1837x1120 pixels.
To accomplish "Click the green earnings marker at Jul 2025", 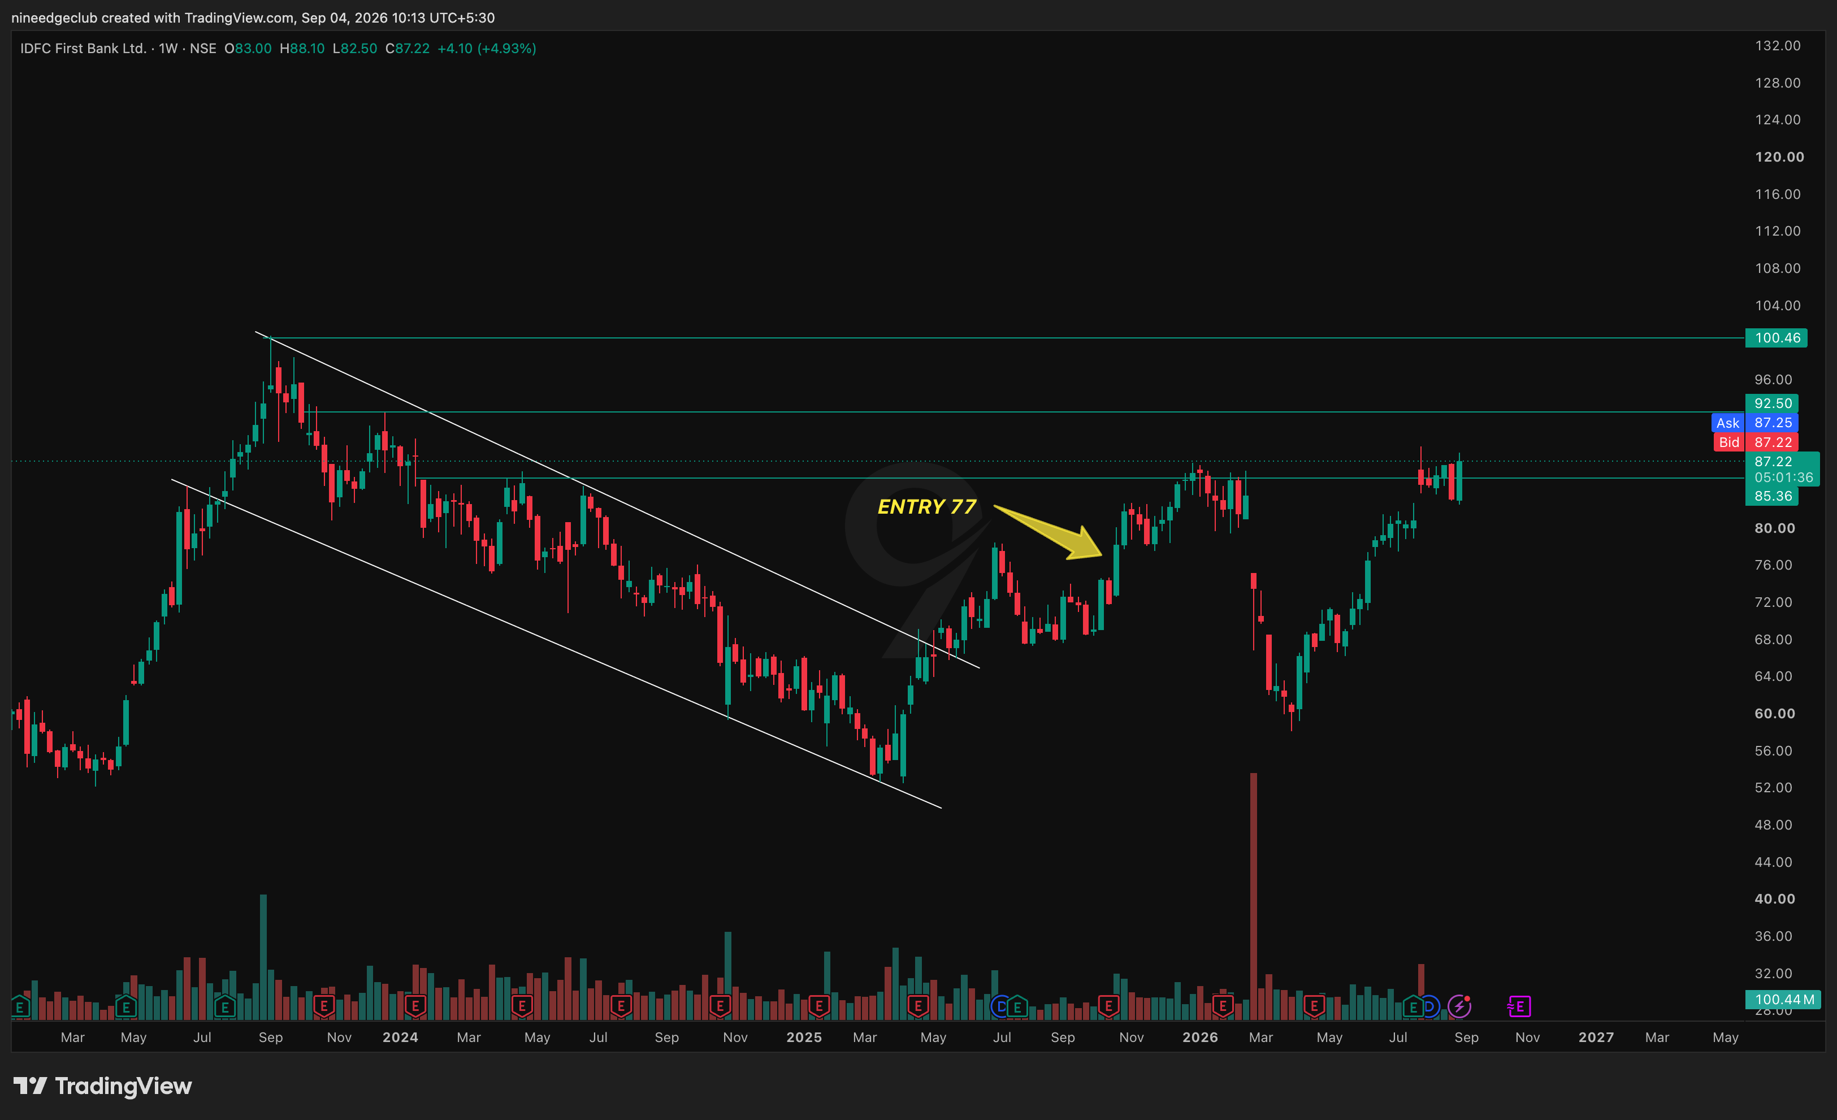I will (1017, 1007).
